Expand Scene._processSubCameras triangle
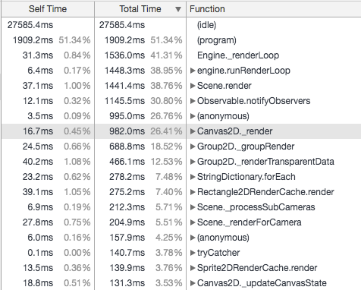 pyautogui.click(x=193, y=207)
